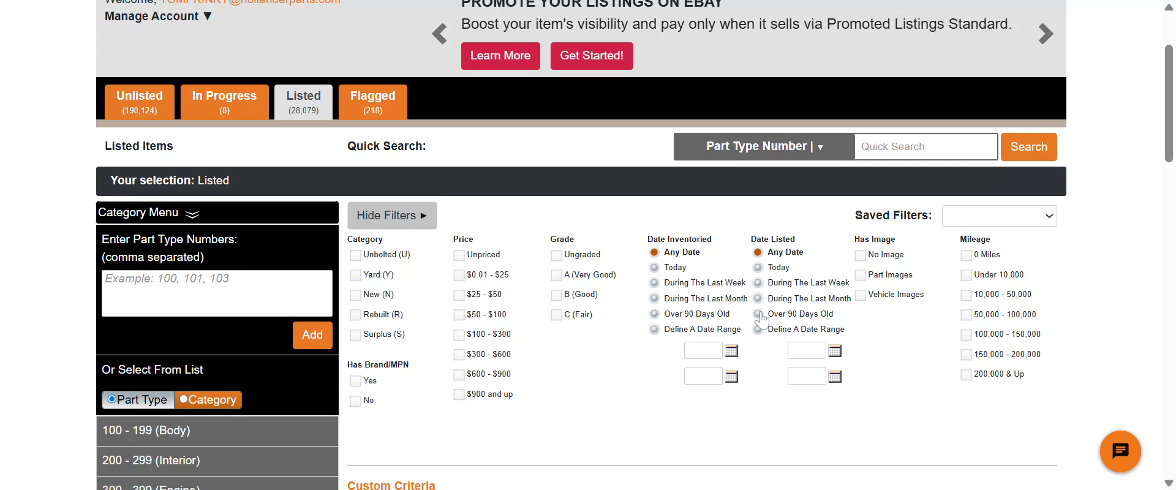The width and height of the screenshot is (1176, 490).
Task: Select Over 90 Days Old under Date Listed
Action: coord(758,314)
